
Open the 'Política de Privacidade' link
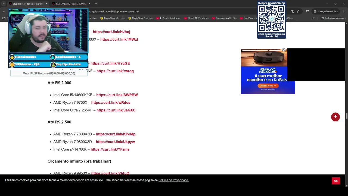(173, 180)
